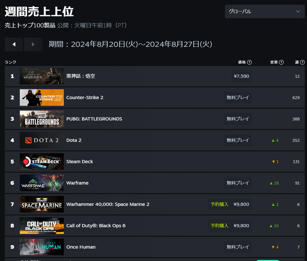Click the ▲2 change on Space Marine 2 row
Viewport: 307px width, 261px height.
[275, 204]
